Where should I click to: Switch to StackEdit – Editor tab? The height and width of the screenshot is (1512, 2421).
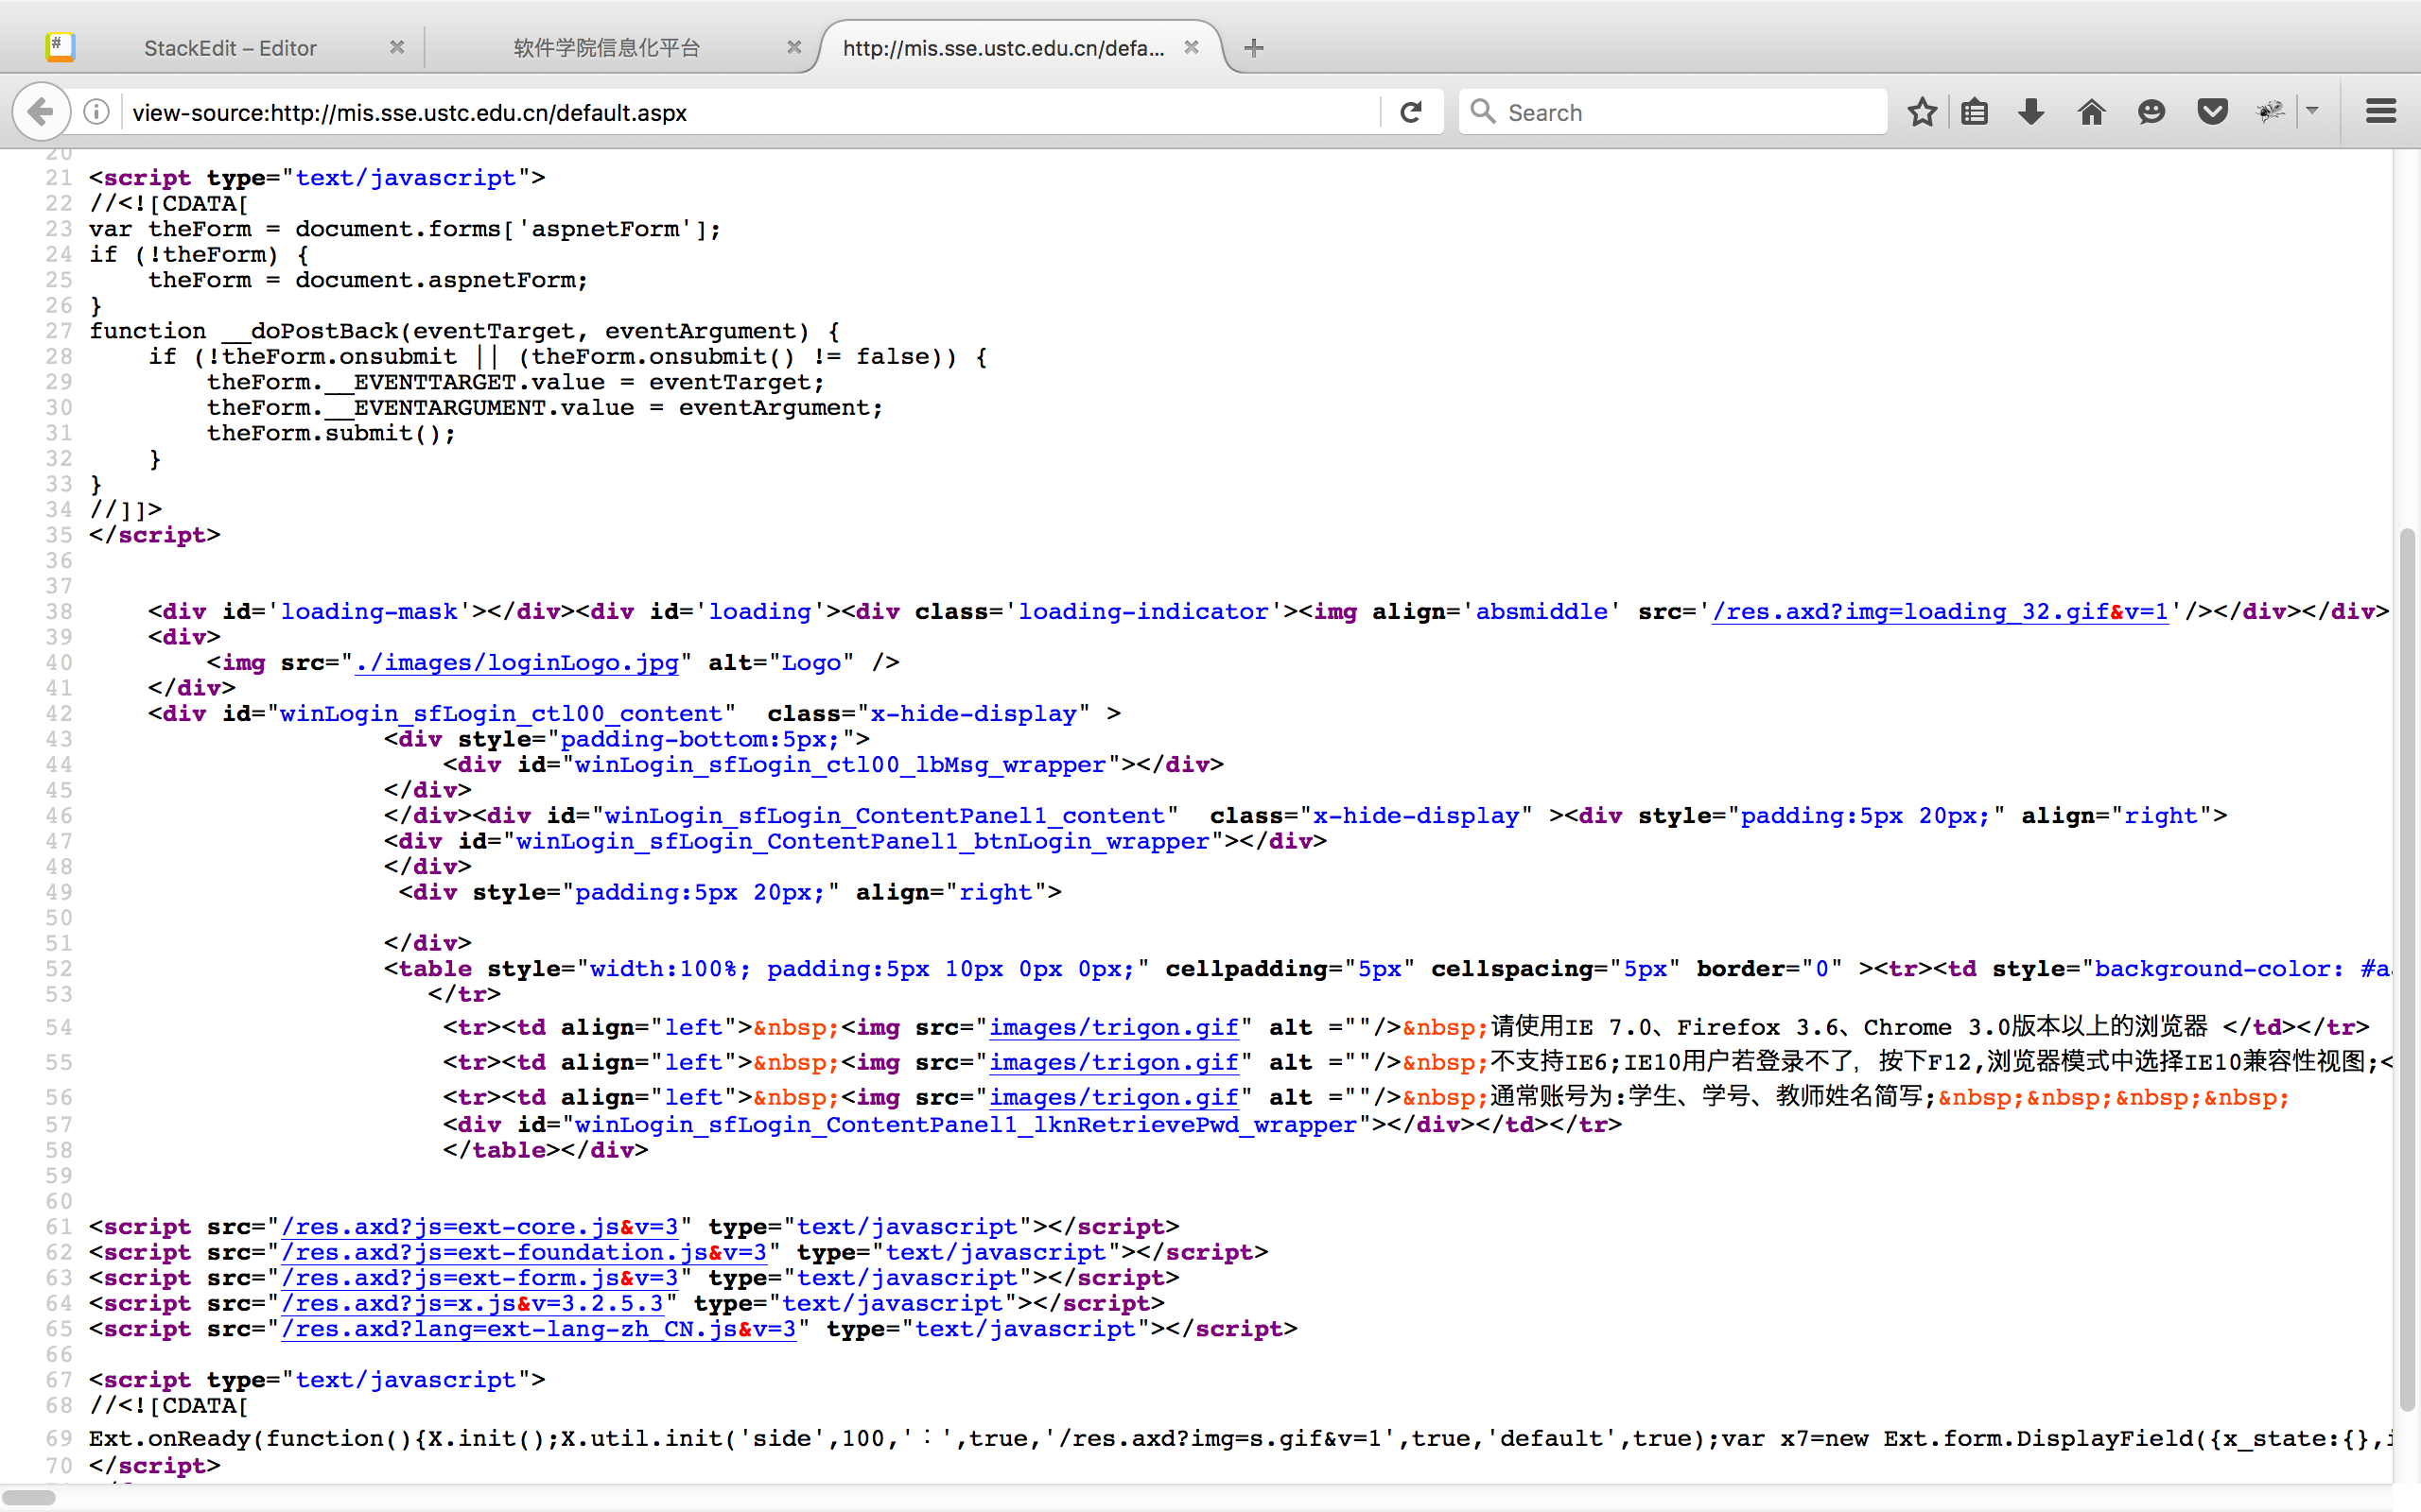click(230, 48)
